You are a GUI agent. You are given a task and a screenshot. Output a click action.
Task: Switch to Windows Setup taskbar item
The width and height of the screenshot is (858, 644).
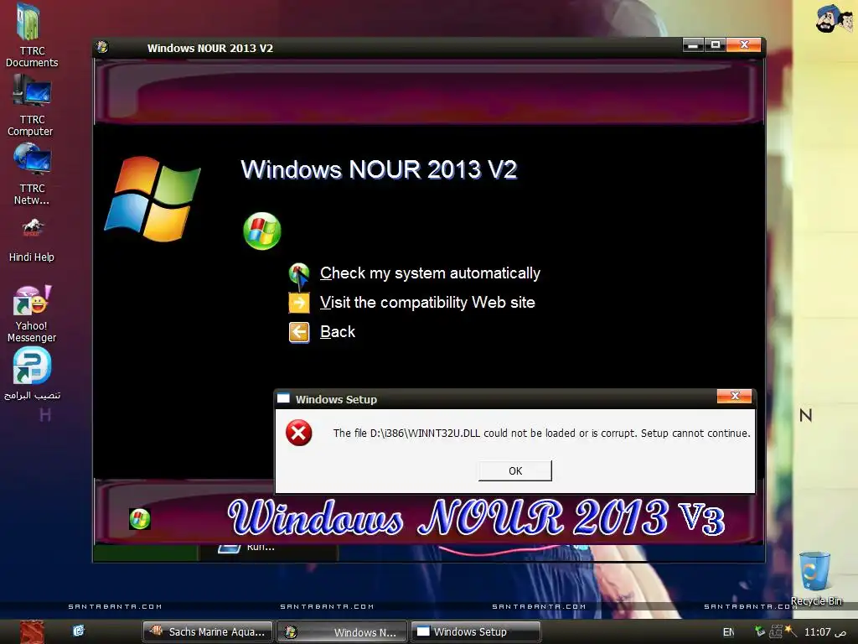(x=476, y=632)
